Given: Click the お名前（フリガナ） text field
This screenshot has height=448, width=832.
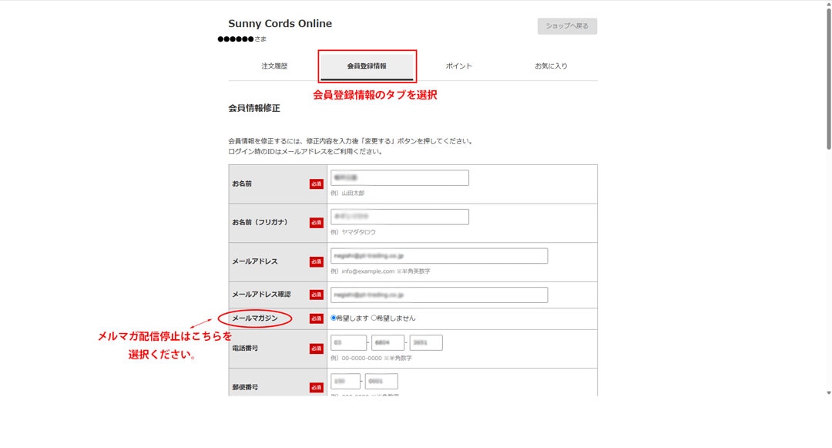Looking at the screenshot, I should (x=400, y=217).
